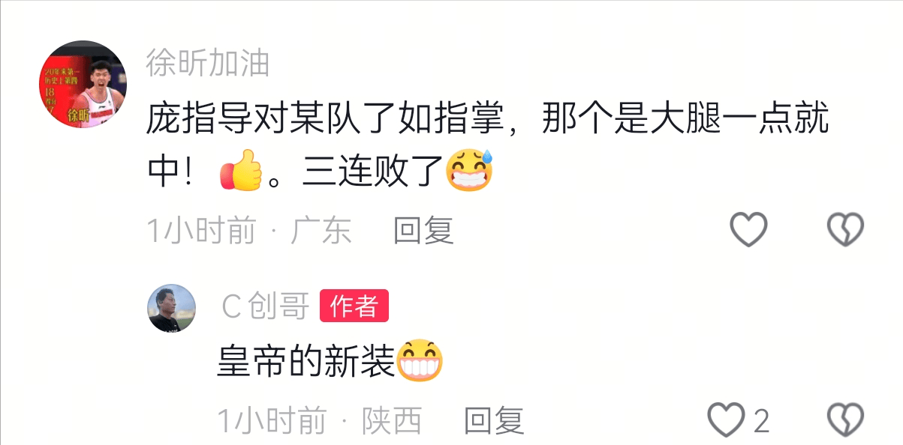Select the reply text 皇帝的新装
Screen dimensions: 903x445
coord(306,361)
